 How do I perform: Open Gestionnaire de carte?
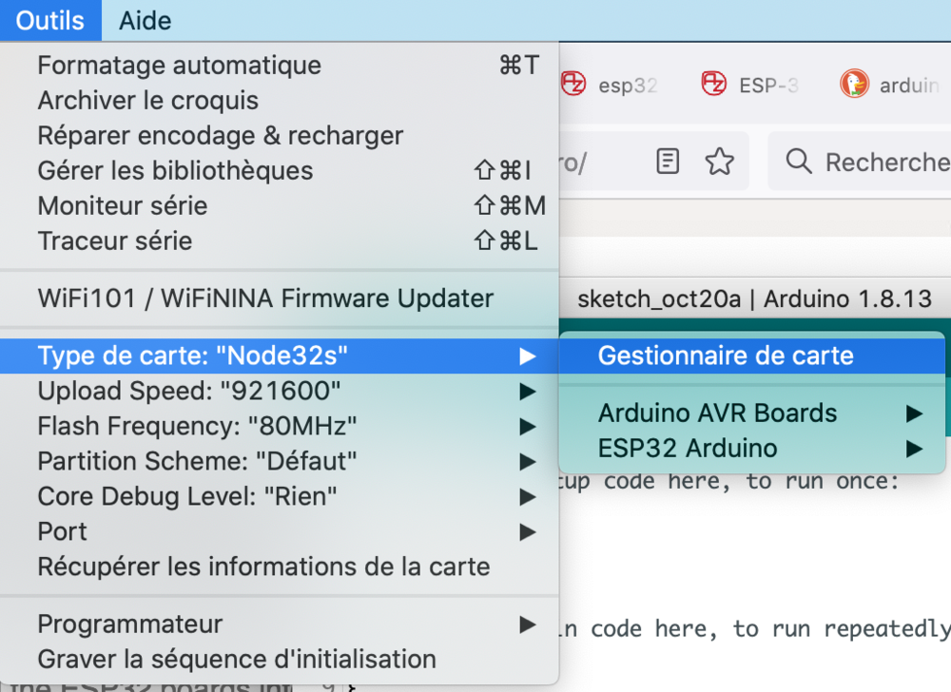point(752,356)
